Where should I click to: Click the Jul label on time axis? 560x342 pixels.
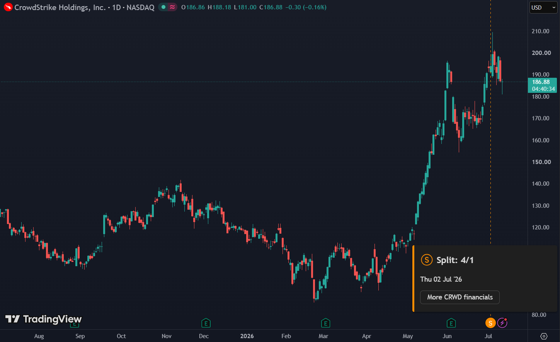(489, 336)
